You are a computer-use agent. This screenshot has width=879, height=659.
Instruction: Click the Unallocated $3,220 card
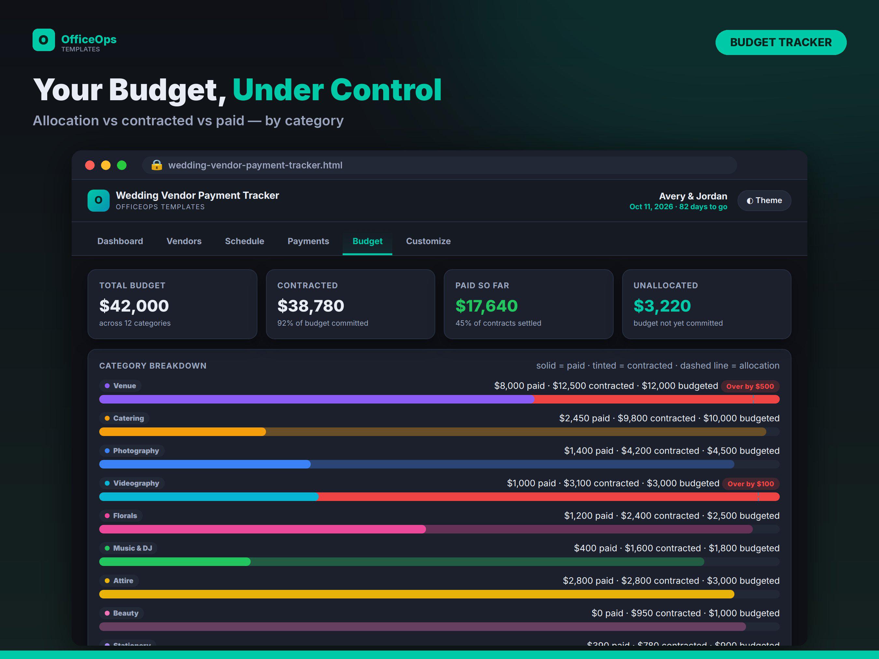(706, 304)
